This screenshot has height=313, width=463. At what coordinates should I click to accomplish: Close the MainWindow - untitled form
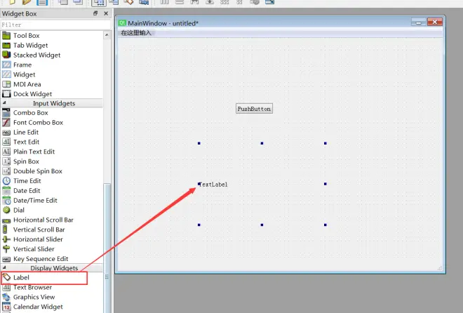click(x=435, y=22)
